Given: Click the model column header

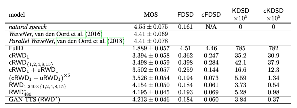Looking at the screenshot, I should point(17,15).
